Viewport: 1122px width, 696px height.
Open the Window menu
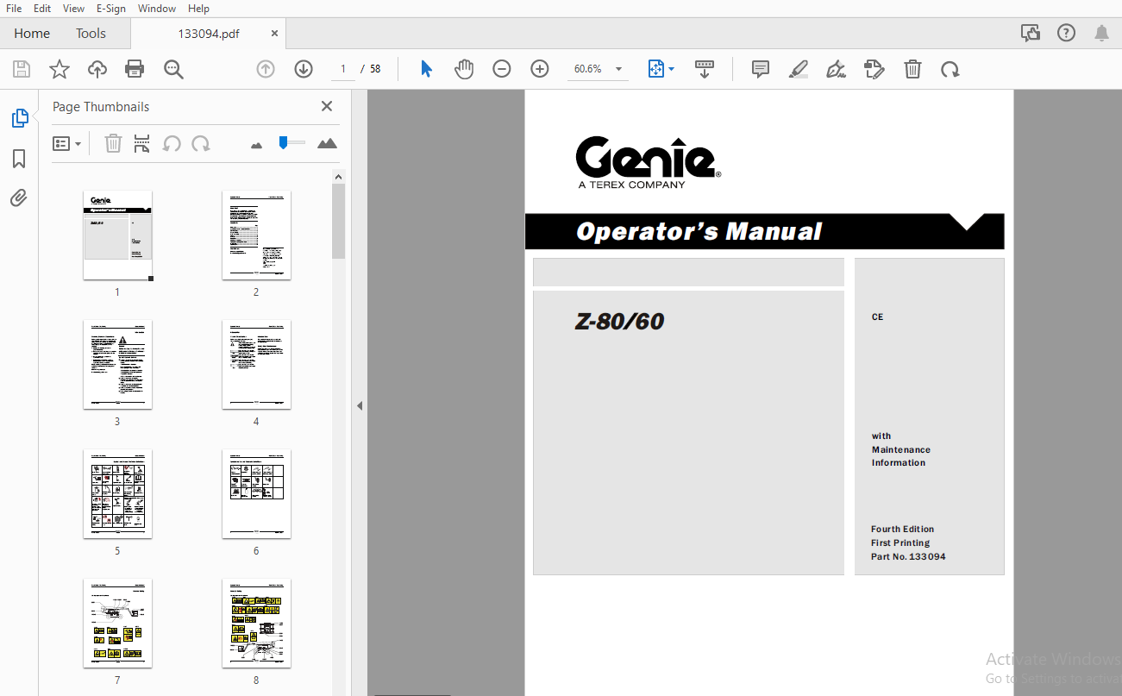(x=157, y=8)
